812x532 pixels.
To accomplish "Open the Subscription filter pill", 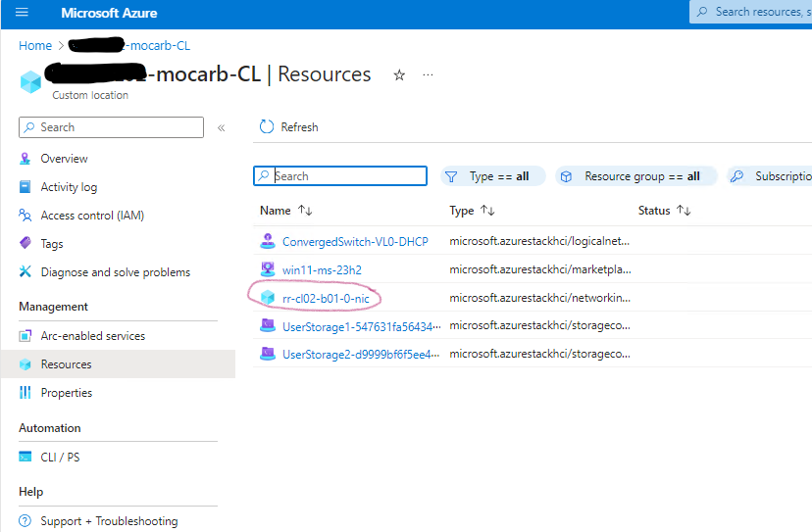I will 770,176.
